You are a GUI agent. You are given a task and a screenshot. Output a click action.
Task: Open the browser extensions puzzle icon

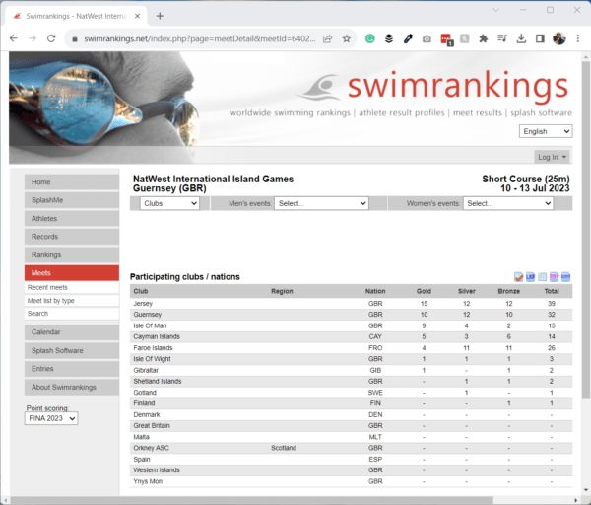click(483, 38)
